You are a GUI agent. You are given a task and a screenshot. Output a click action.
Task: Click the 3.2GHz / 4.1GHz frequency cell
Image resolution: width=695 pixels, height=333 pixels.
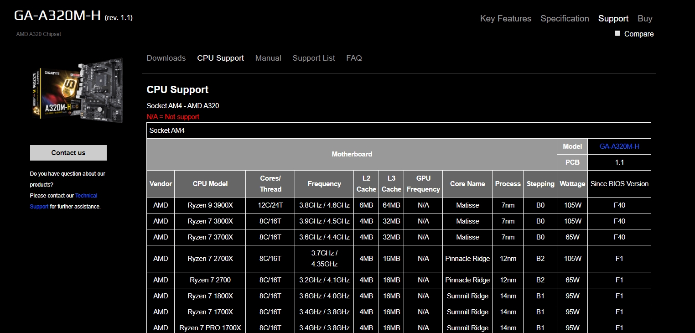324,280
